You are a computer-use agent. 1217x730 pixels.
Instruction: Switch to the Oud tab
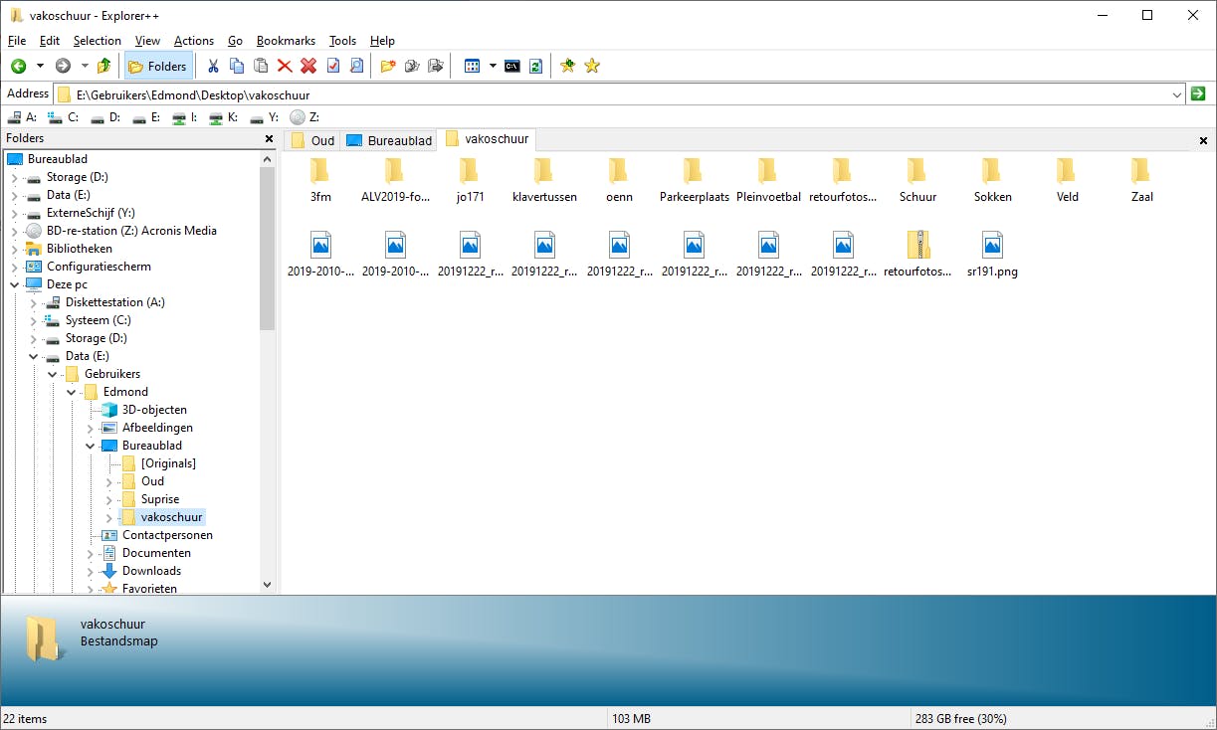[312, 140]
